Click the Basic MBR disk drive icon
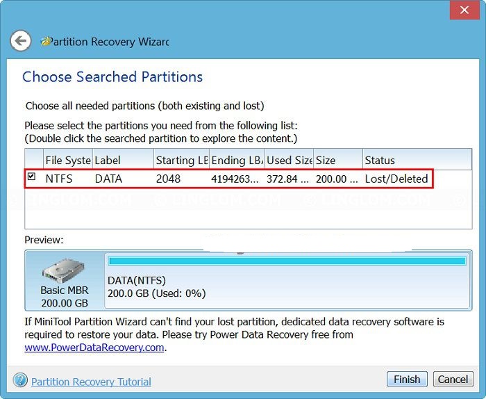486x399 pixels. 62,271
